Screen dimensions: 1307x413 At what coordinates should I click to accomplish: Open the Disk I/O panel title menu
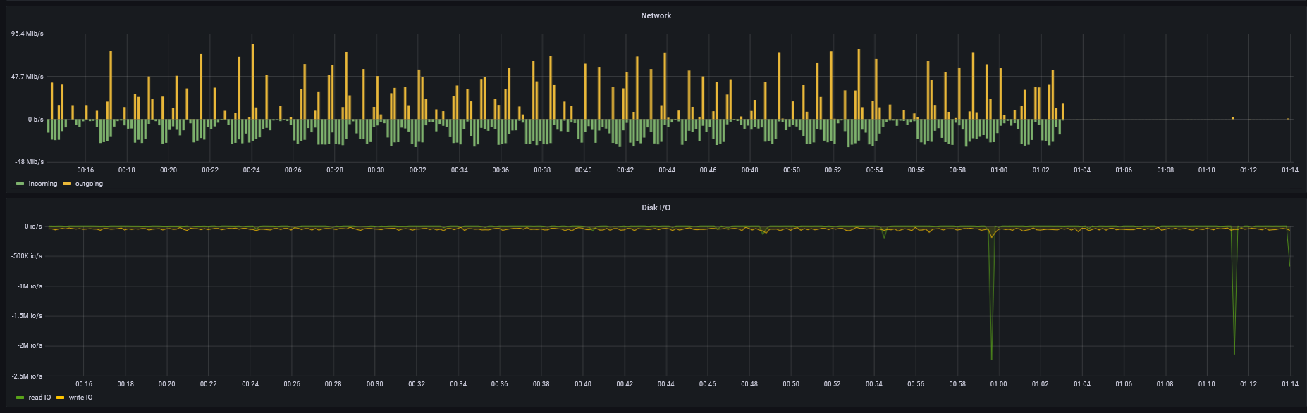656,208
